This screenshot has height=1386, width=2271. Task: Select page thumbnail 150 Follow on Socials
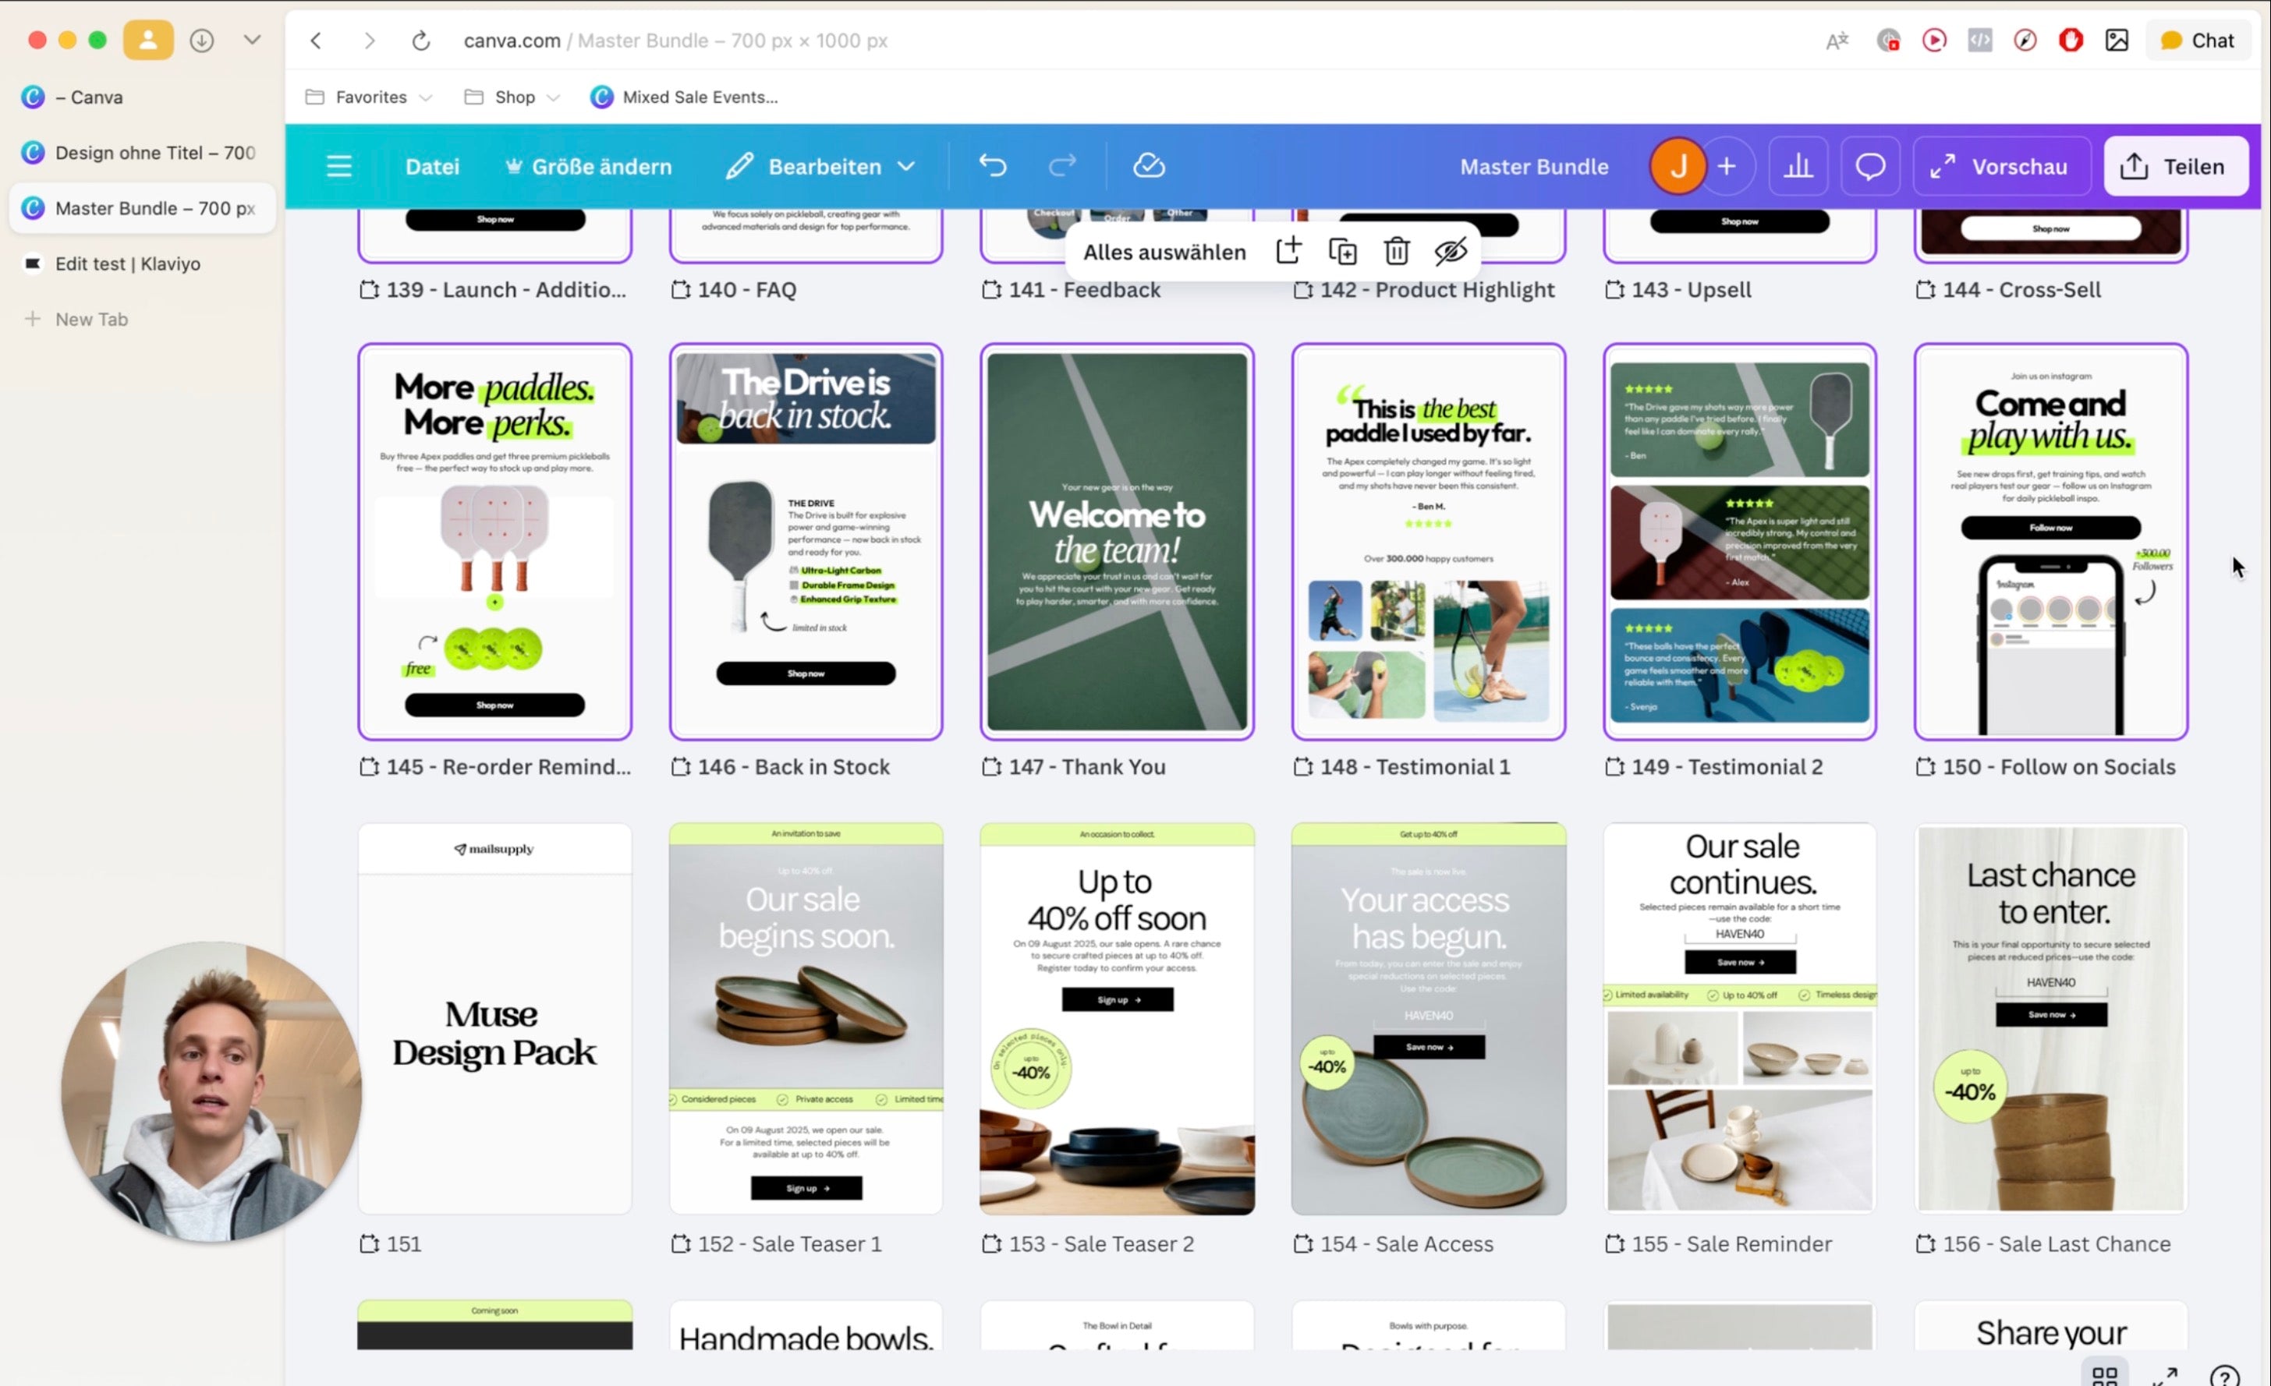tap(2051, 542)
